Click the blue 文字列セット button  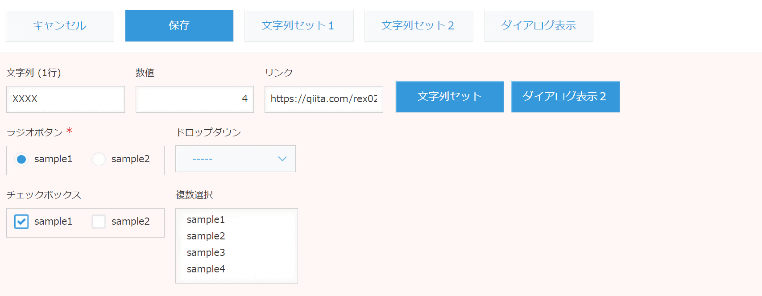coord(450,97)
